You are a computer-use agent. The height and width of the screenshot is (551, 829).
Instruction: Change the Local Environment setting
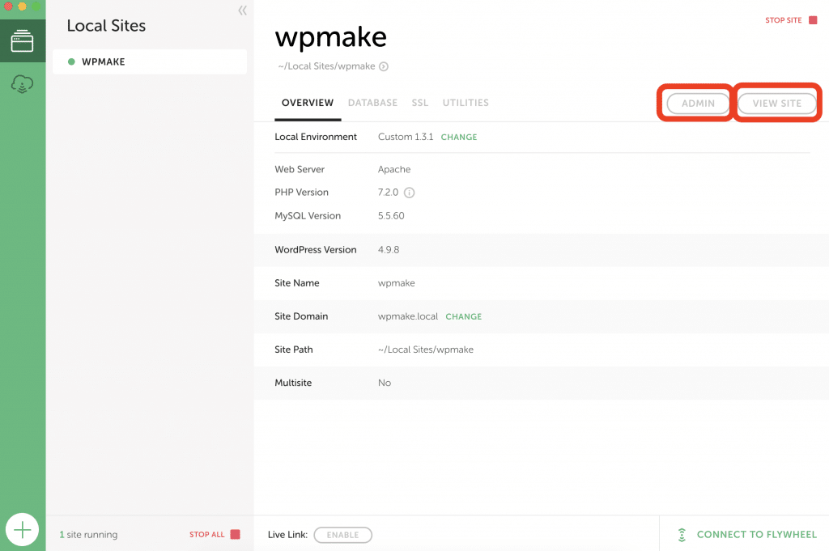coord(459,137)
